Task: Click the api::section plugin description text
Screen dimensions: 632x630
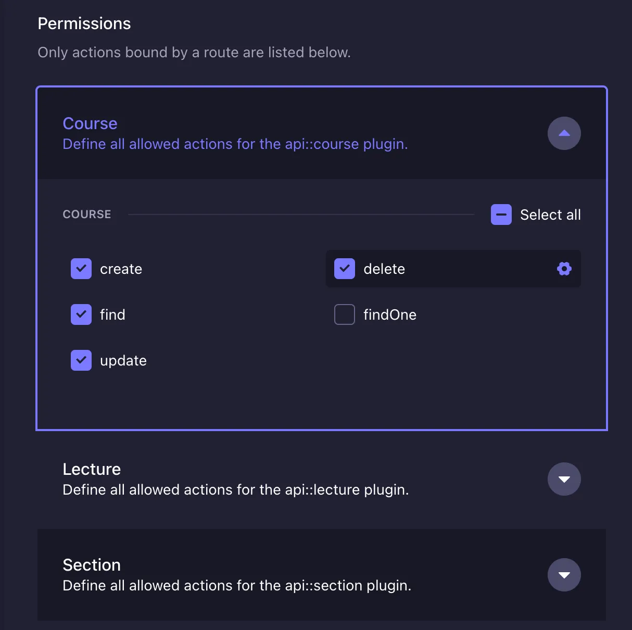Action: 236,585
